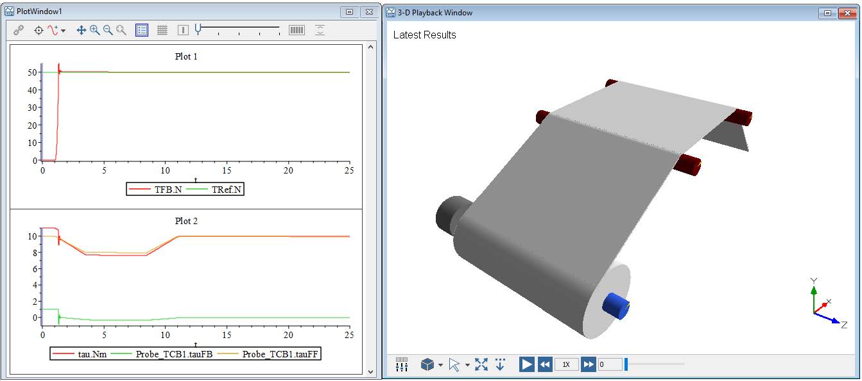
Task: Zoom in on the plot
Action: tap(94, 30)
